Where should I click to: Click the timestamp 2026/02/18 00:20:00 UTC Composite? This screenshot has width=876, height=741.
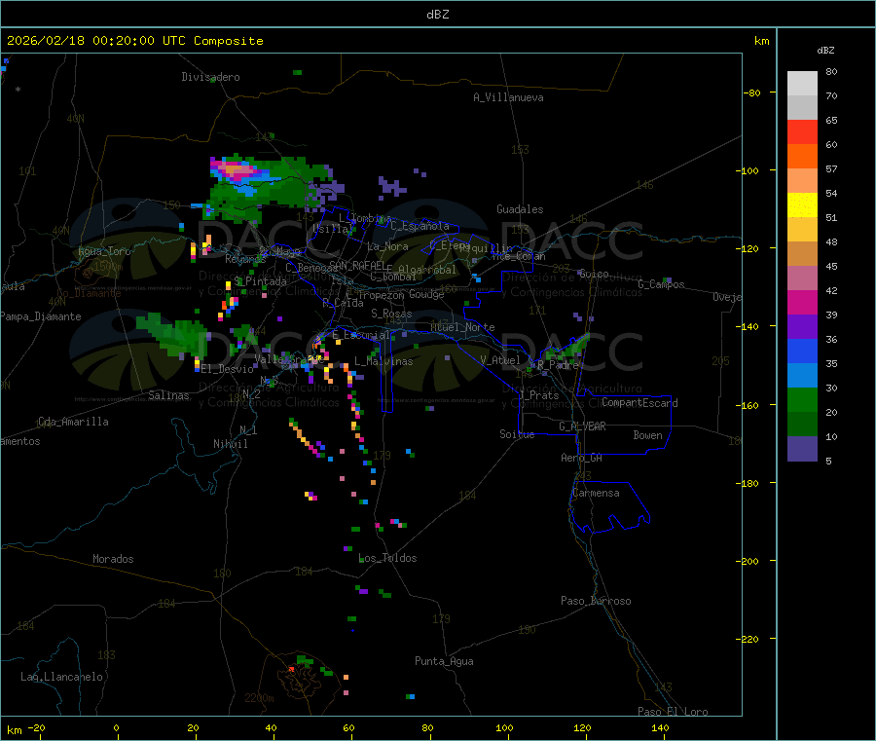(x=134, y=41)
